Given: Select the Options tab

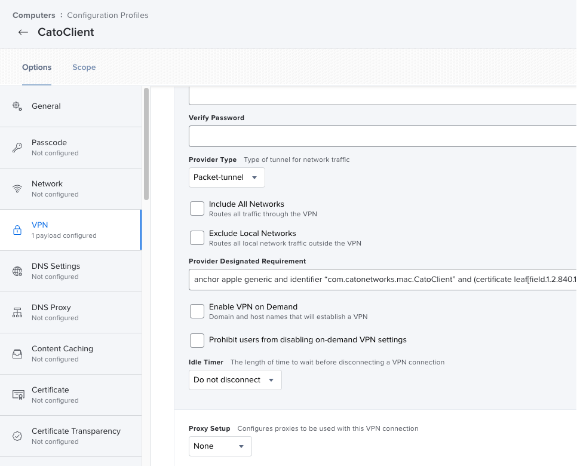Looking at the screenshot, I should [x=36, y=67].
